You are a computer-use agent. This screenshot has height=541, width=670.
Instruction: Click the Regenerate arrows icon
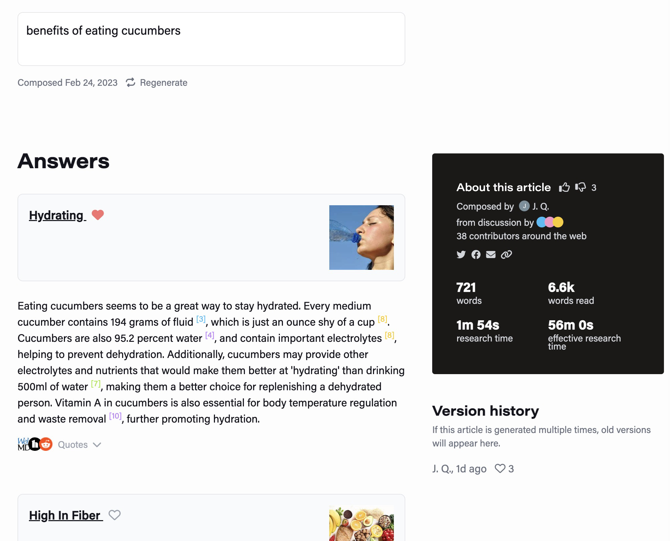[x=131, y=82]
